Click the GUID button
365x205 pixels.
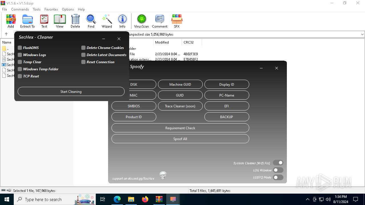(180, 95)
